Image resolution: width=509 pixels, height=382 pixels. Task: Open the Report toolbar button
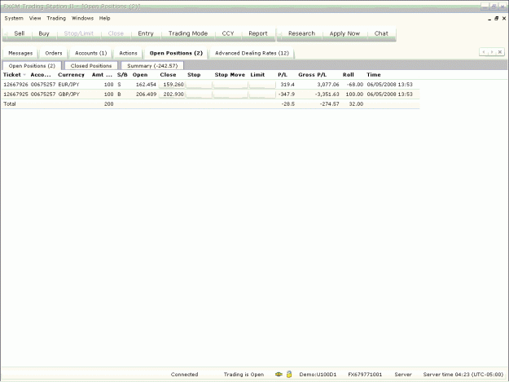point(258,33)
